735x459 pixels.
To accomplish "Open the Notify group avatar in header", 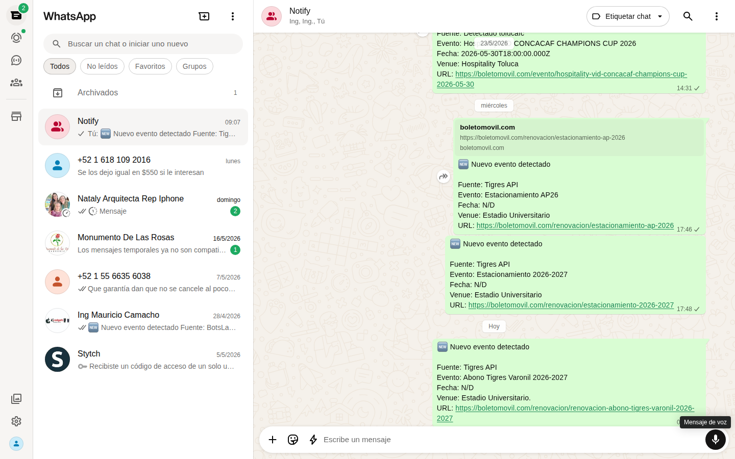I will [272, 16].
